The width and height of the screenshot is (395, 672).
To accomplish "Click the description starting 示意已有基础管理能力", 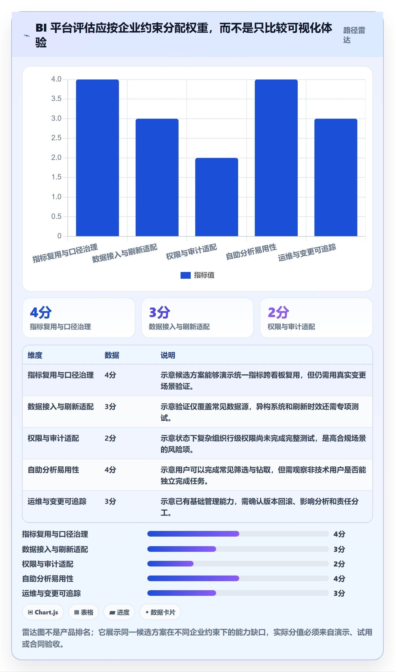I will (260, 507).
